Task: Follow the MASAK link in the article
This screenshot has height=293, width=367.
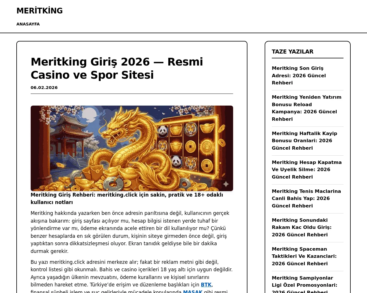Action: [193, 292]
